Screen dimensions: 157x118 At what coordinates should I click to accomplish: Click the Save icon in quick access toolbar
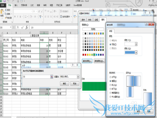(x=4, y=1)
